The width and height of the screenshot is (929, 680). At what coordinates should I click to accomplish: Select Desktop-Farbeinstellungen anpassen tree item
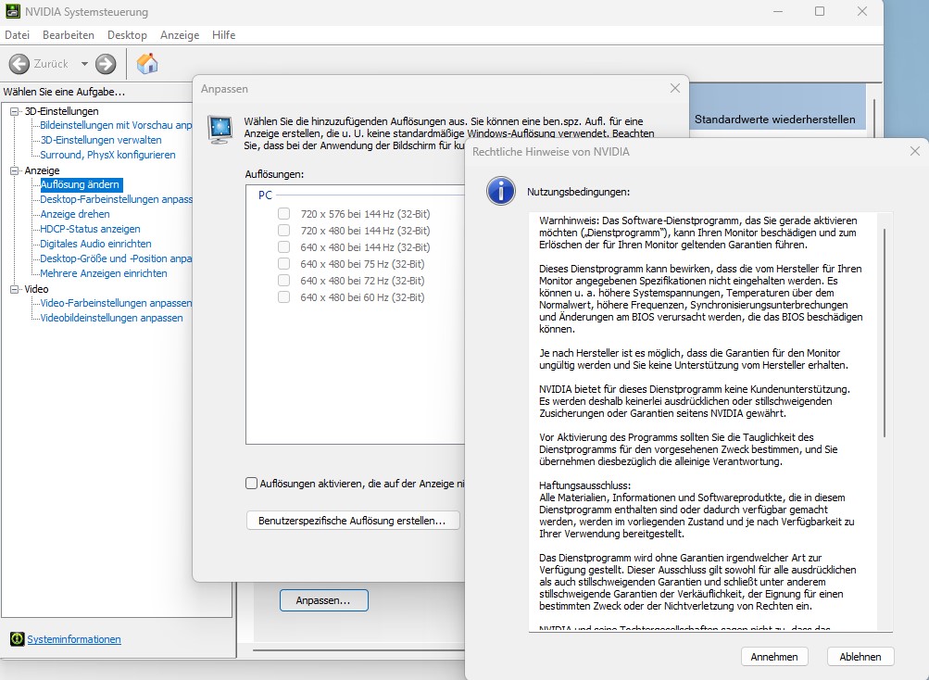pyautogui.click(x=116, y=199)
